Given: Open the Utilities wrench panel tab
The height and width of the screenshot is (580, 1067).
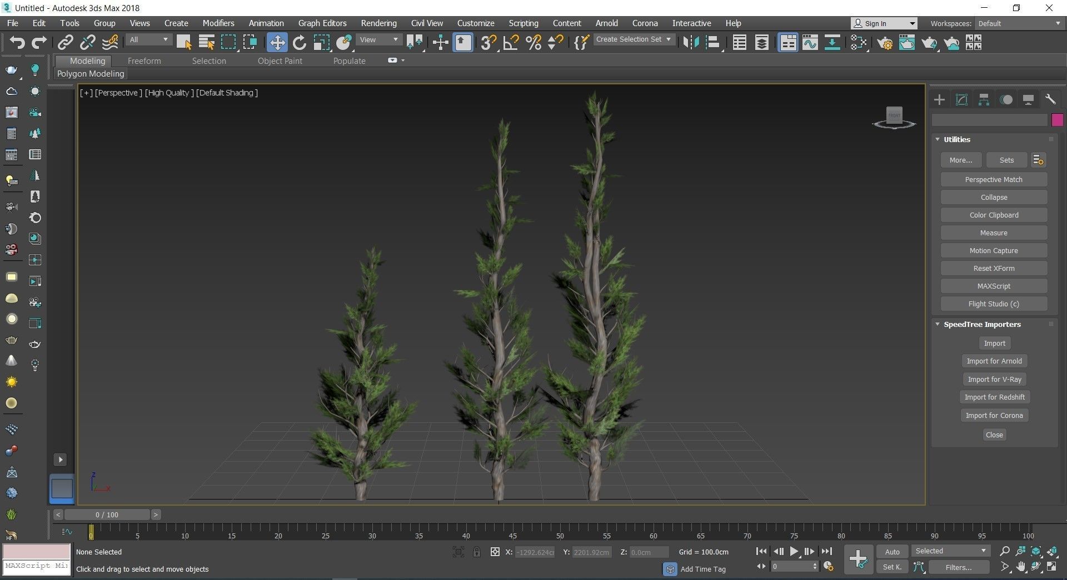Looking at the screenshot, I should (x=1050, y=99).
